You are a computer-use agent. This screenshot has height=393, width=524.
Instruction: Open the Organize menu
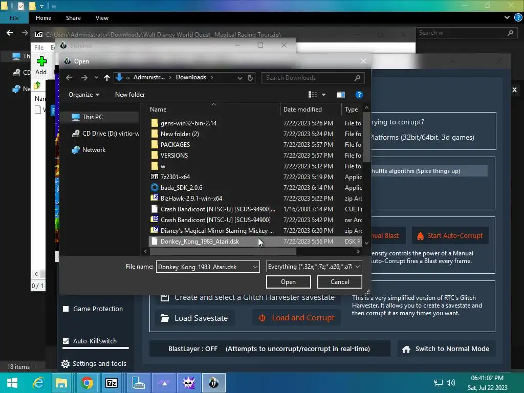point(84,95)
